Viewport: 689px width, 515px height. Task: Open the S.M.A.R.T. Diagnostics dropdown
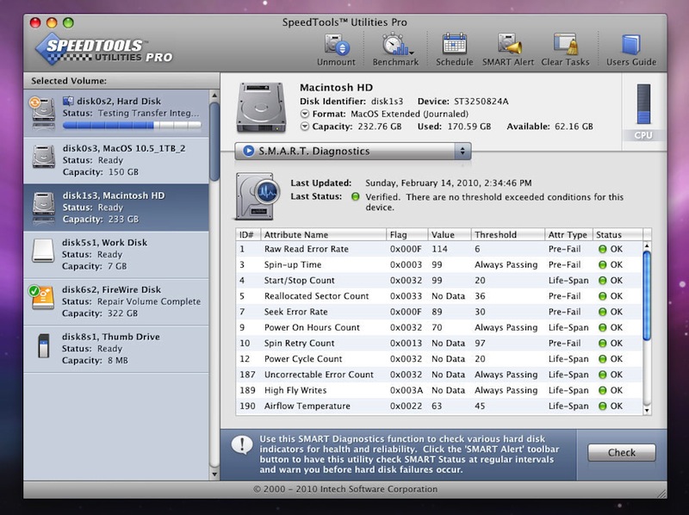pos(353,152)
